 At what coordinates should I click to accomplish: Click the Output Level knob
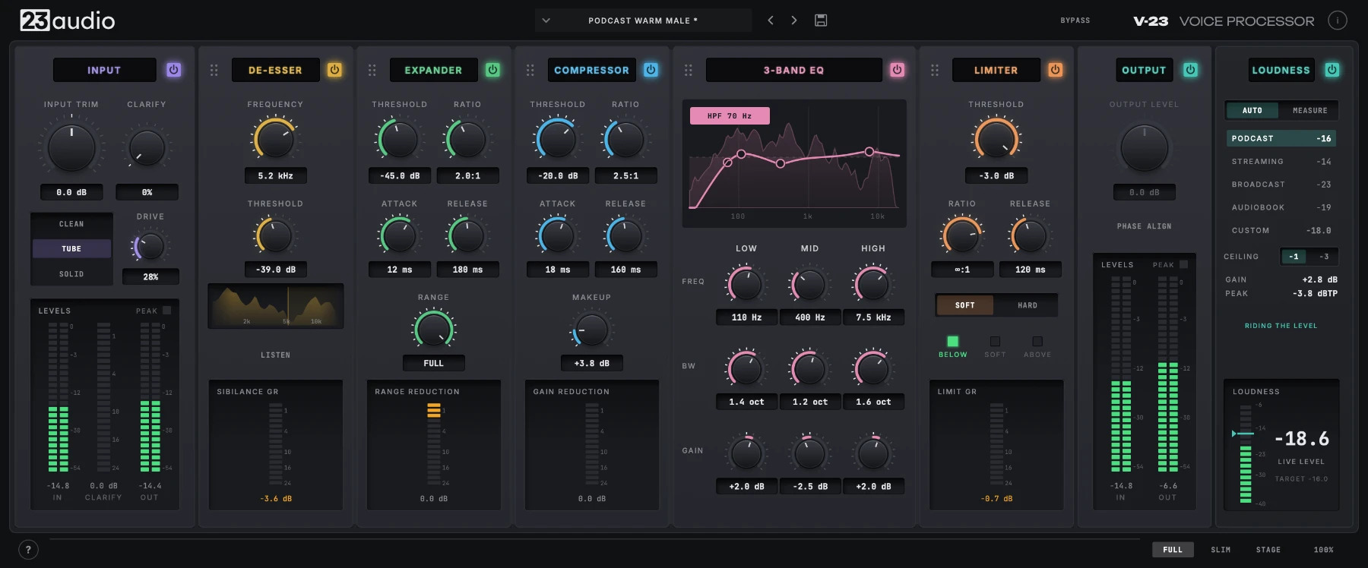[1144, 147]
